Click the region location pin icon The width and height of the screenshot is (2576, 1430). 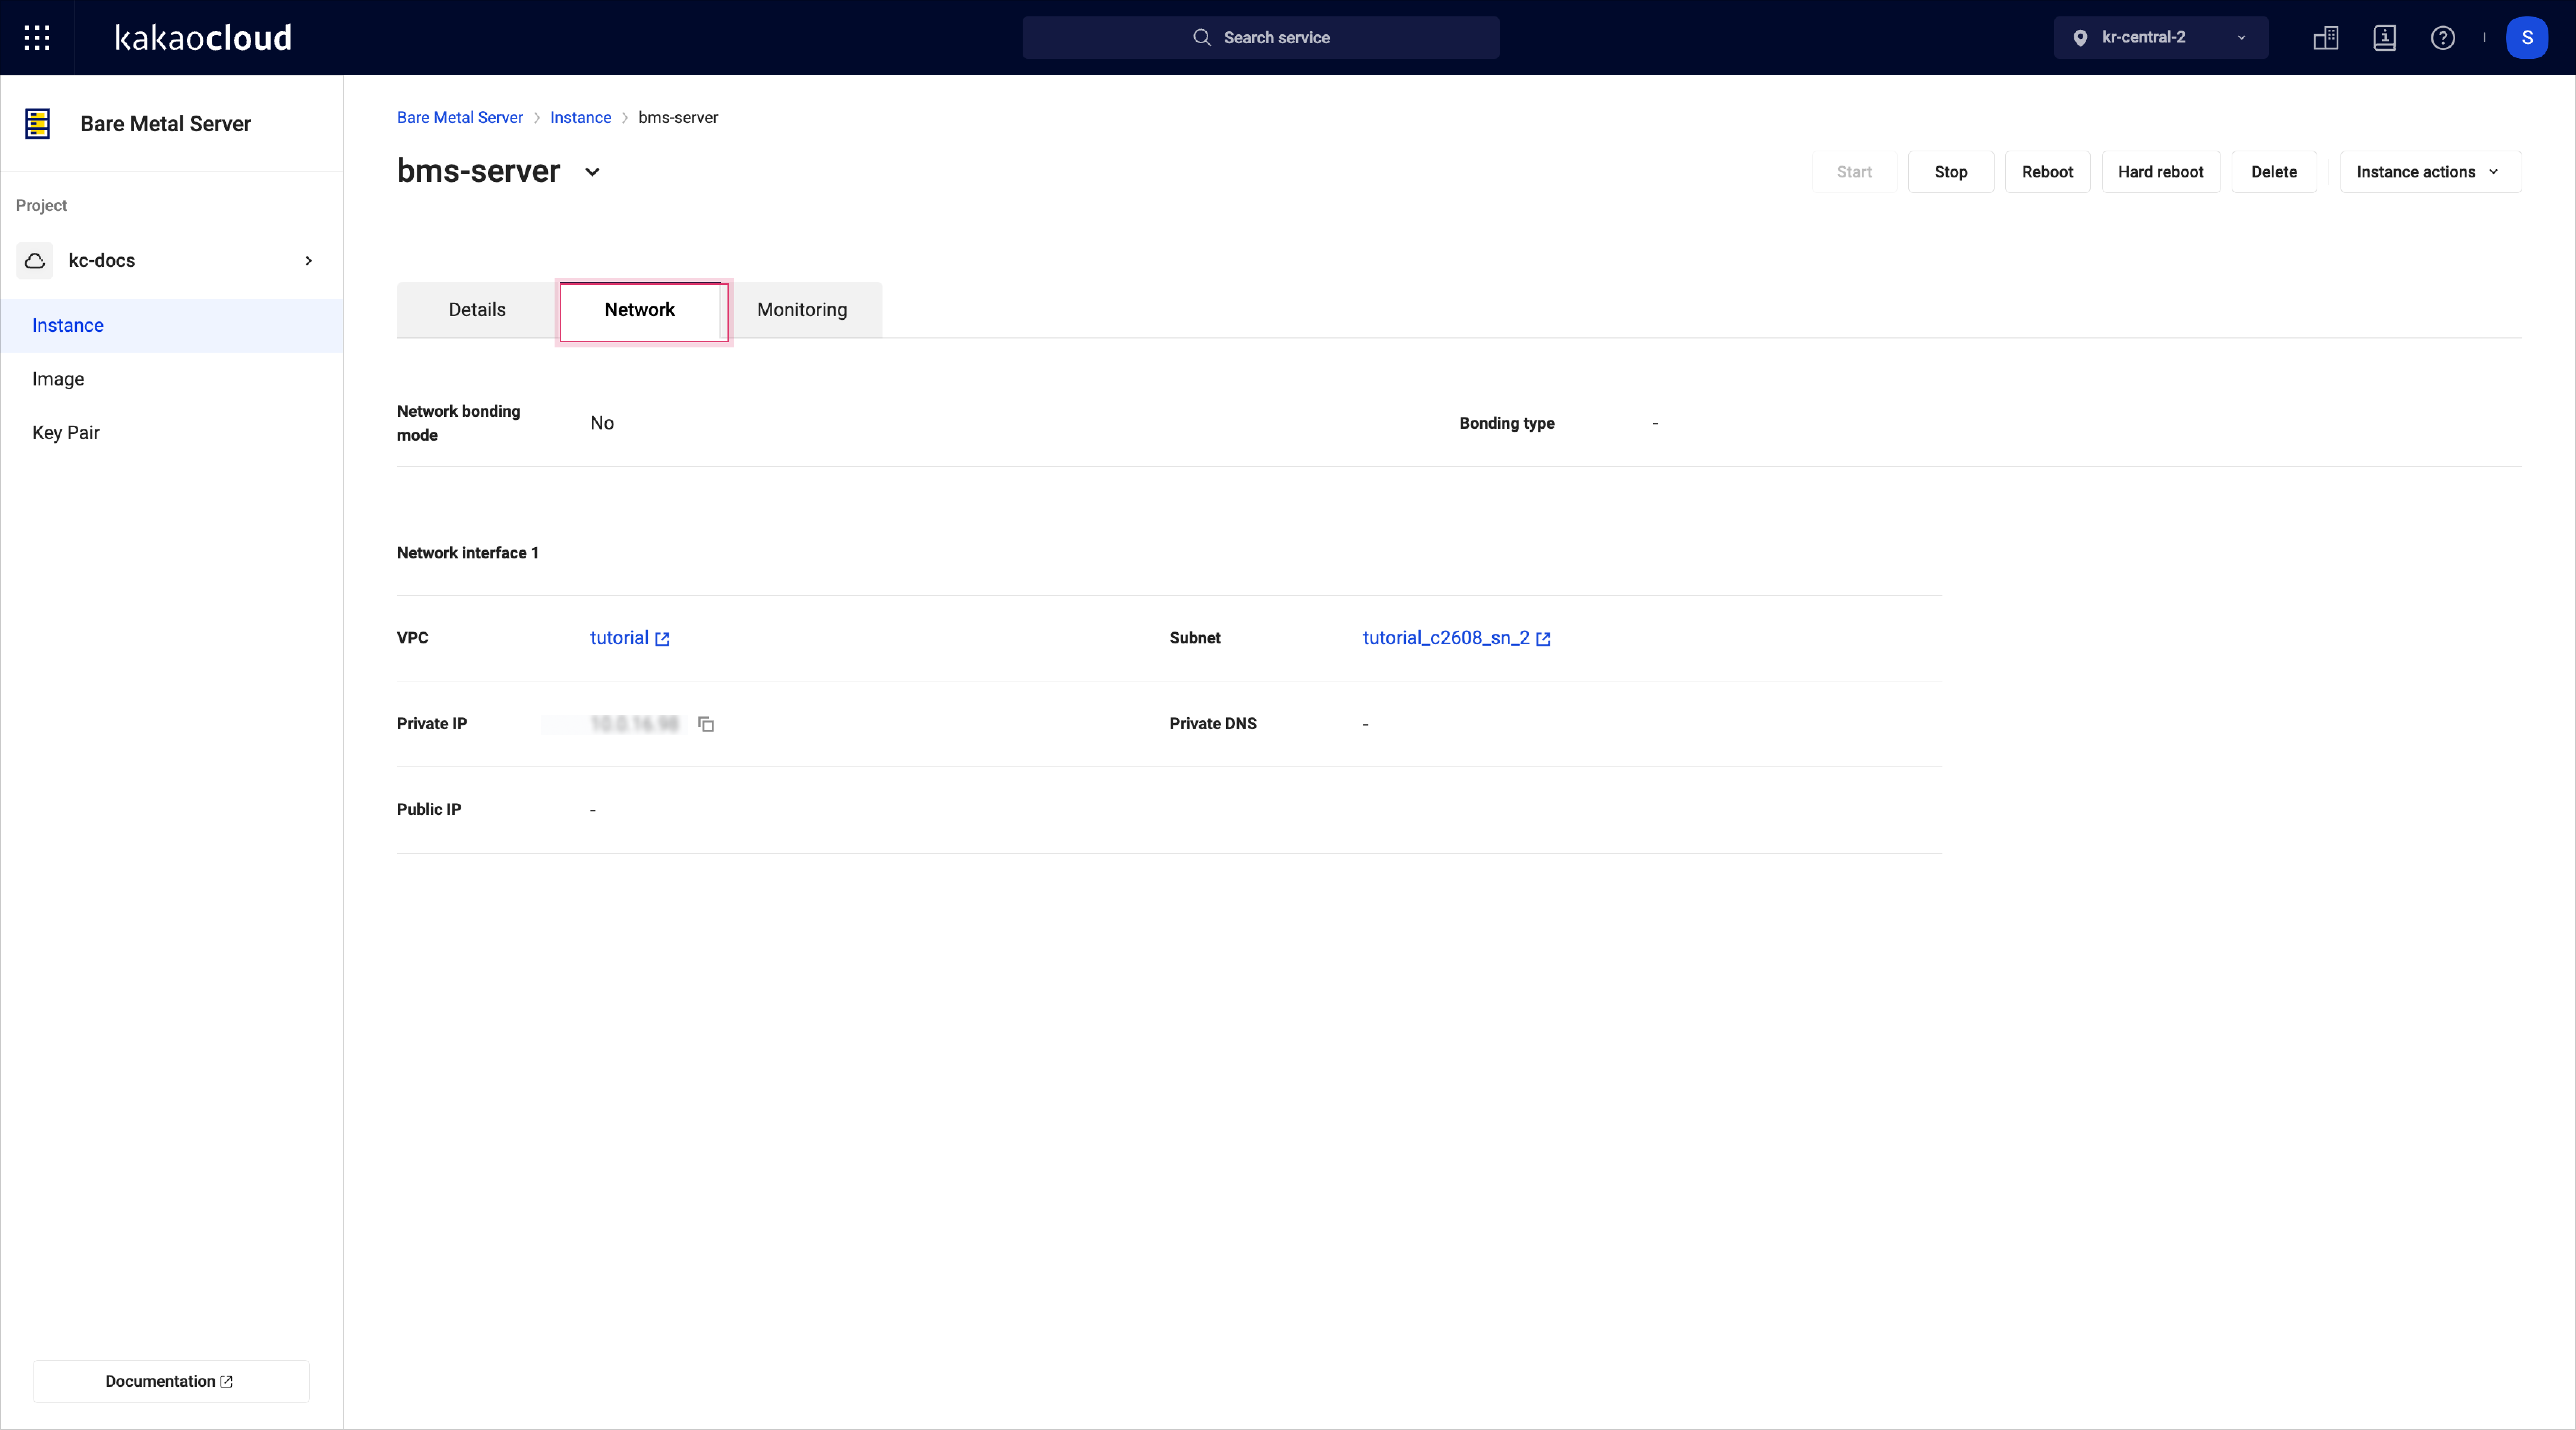[2080, 38]
